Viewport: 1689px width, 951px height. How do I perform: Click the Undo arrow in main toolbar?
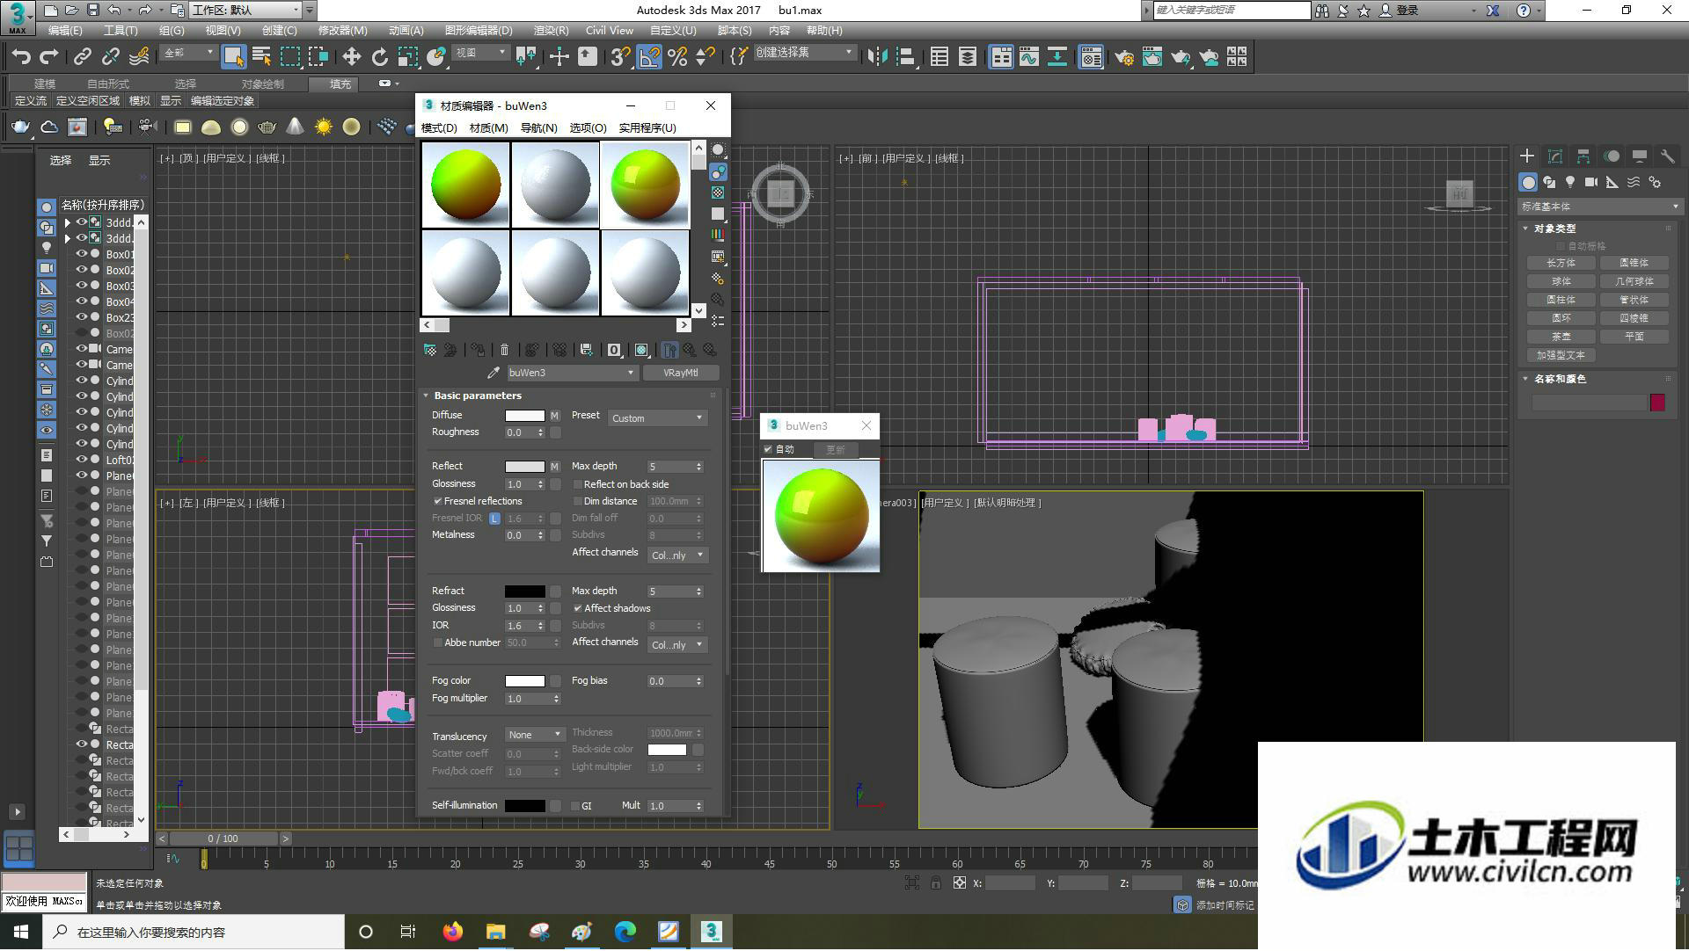click(x=21, y=57)
